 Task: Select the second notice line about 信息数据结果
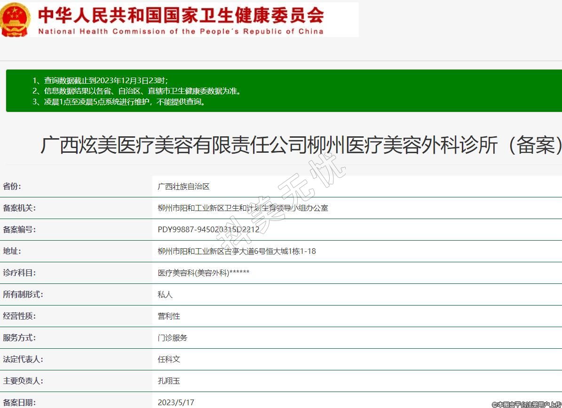point(137,91)
